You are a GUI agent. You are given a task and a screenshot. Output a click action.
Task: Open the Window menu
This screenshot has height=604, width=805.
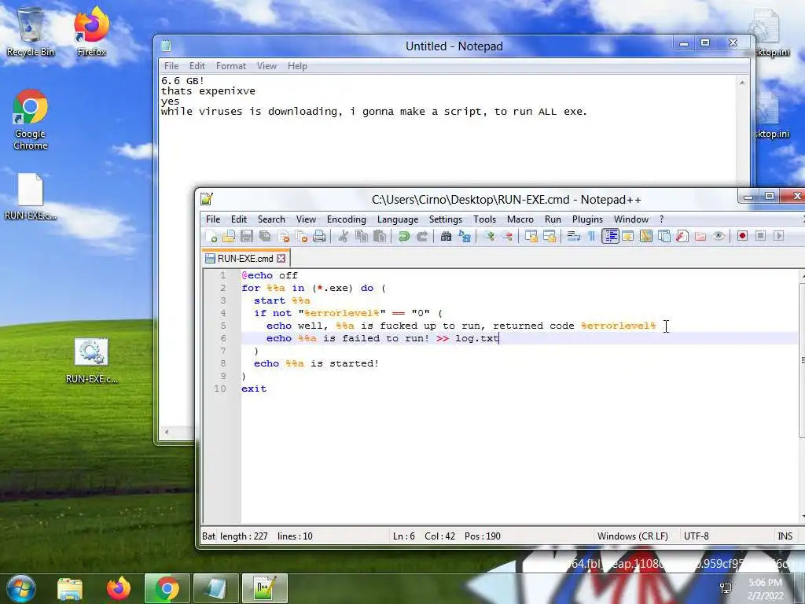tap(631, 219)
